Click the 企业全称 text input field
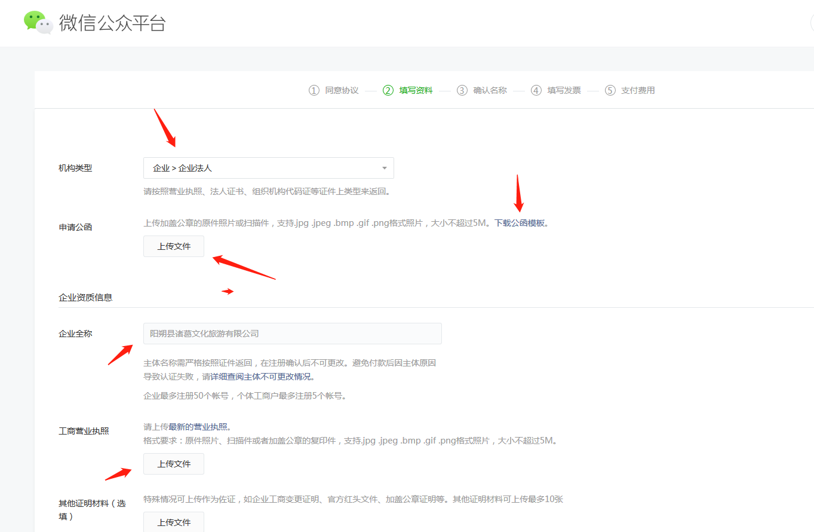814x532 pixels. 291,334
